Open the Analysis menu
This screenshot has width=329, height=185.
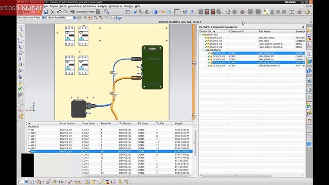pyautogui.click(x=102, y=6)
